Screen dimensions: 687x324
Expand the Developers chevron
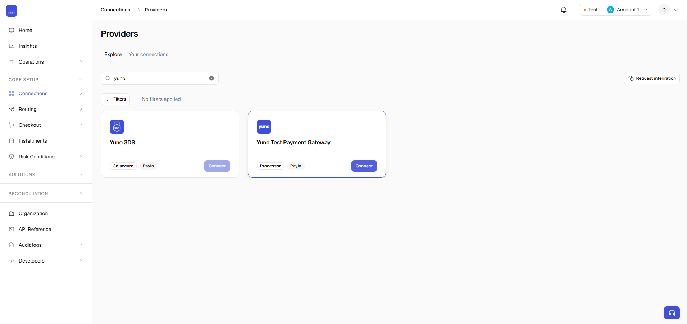pos(81,261)
